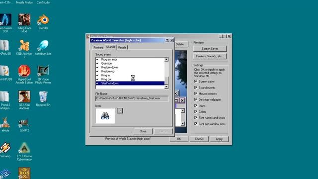The image size is (318, 179).
Task: Toggle the Screen saver checkbox
Action: pos(196,82)
